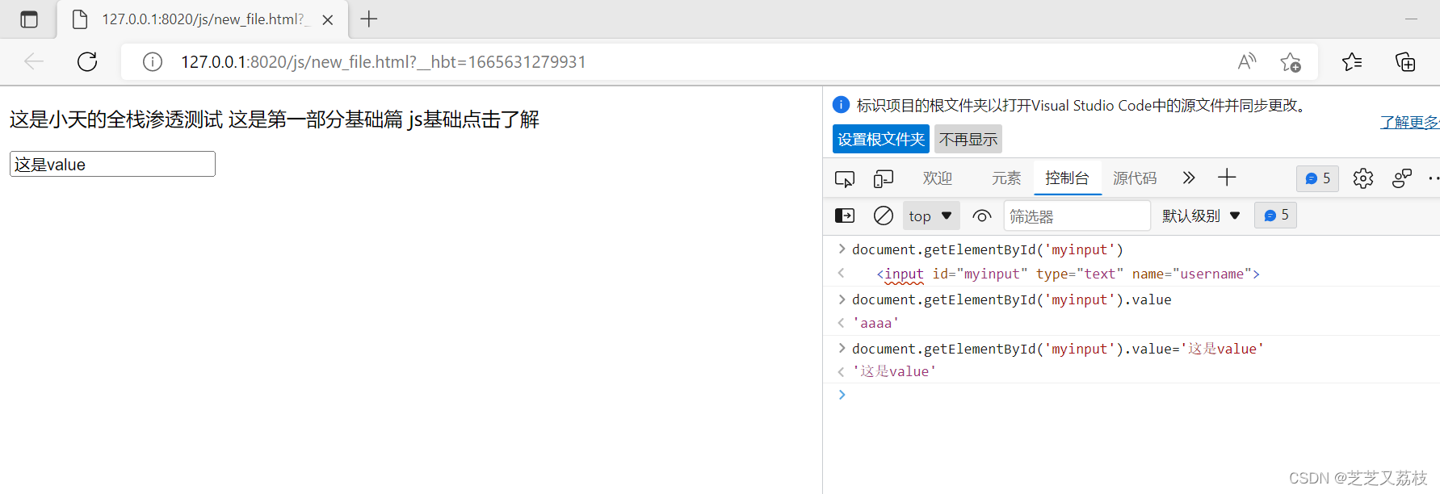Open DevTools settings gear icon
The width and height of the screenshot is (1440, 494).
pyautogui.click(x=1363, y=178)
